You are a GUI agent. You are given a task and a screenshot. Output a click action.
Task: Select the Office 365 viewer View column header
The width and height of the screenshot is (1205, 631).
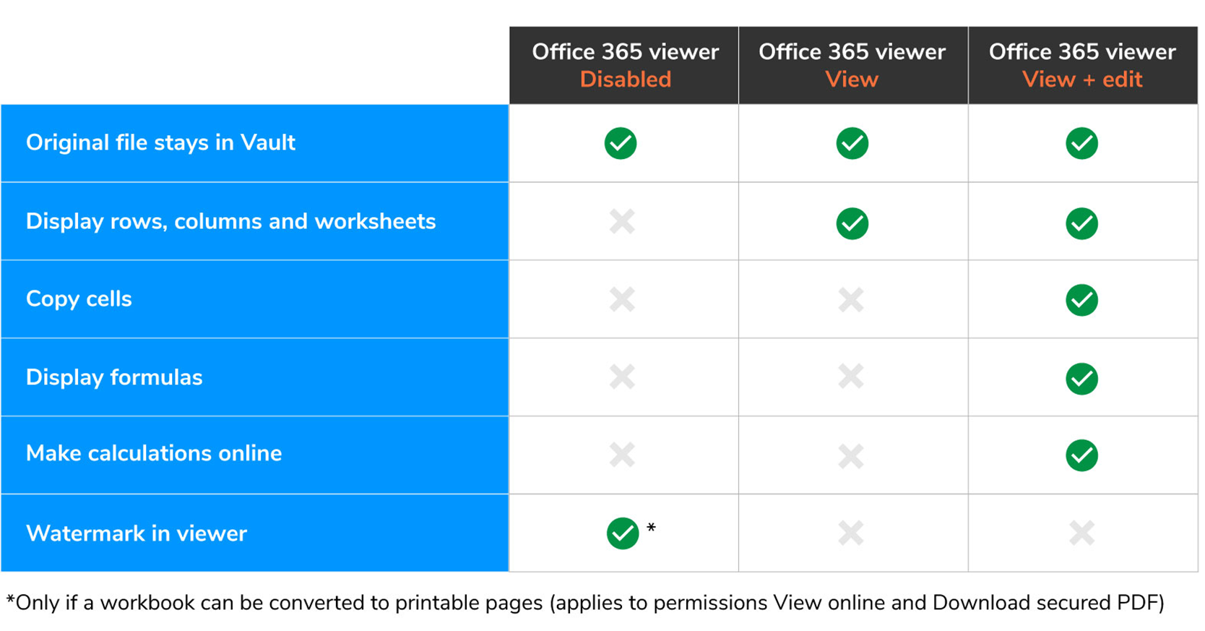coord(853,66)
